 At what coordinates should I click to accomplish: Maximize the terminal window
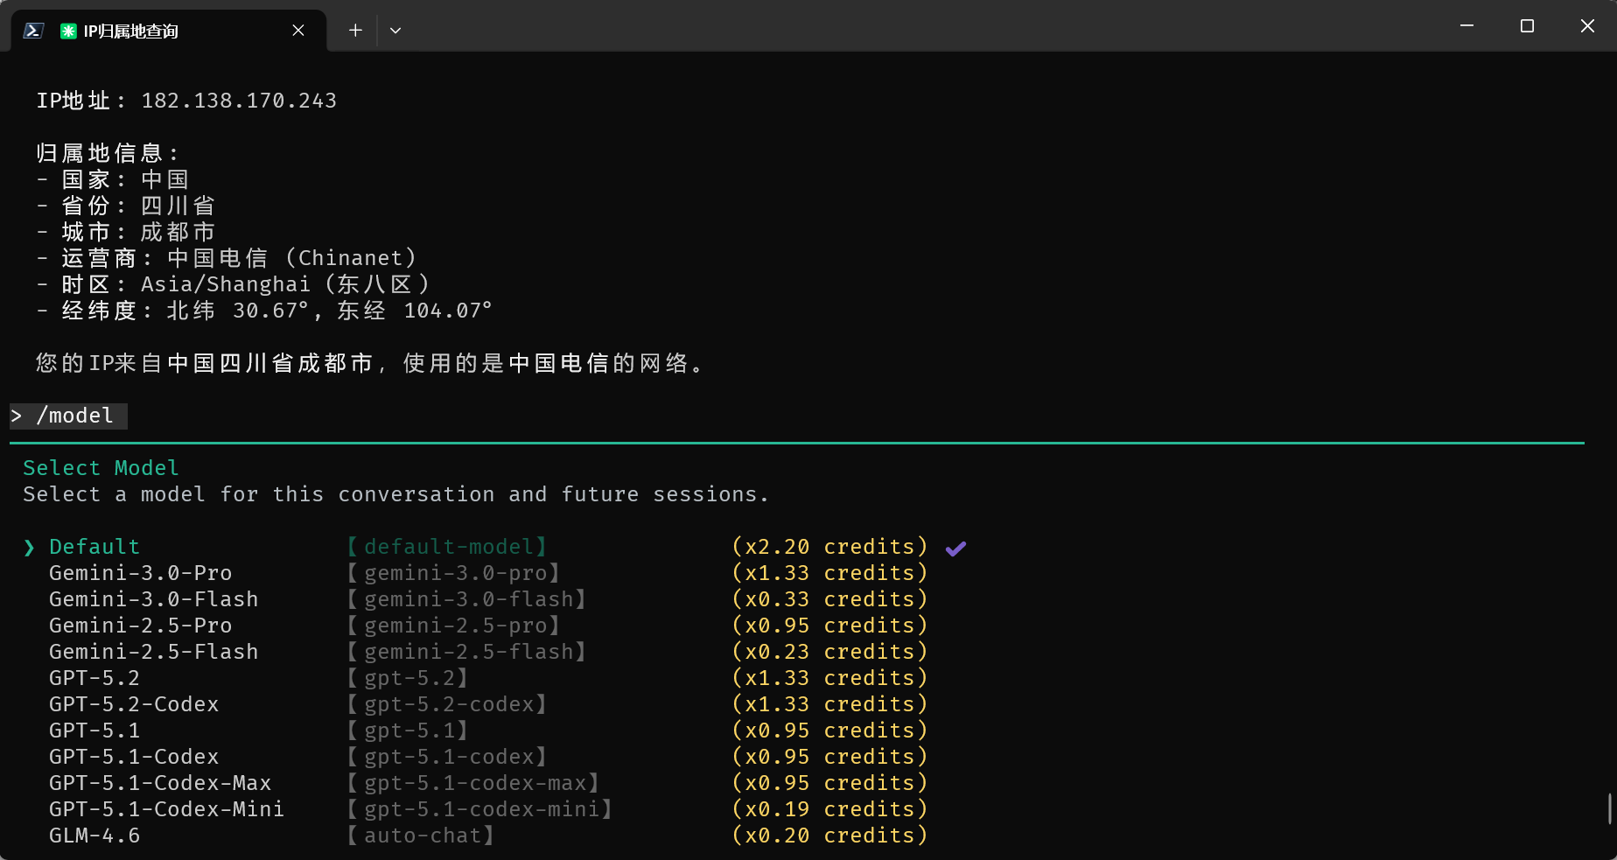pyautogui.click(x=1527, y=26)
